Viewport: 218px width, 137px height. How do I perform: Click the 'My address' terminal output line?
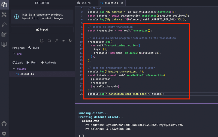134,125
